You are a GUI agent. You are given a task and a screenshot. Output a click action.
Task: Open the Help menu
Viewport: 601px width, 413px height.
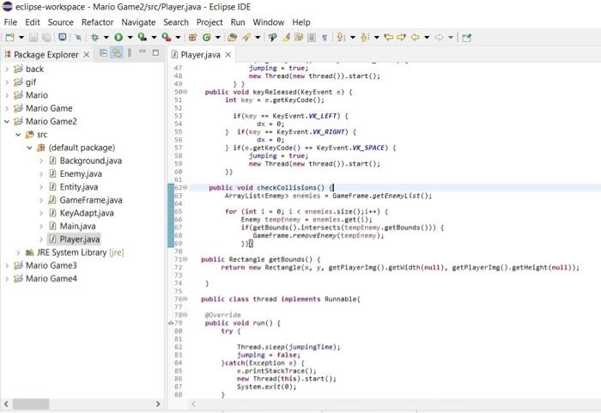coord(301,22)
